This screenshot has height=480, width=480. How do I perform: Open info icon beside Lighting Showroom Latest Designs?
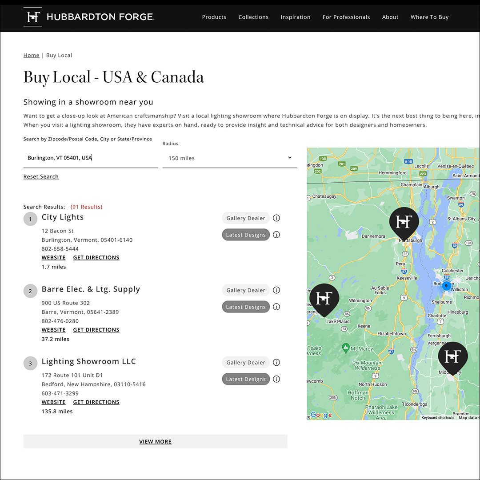pos(276,379)
